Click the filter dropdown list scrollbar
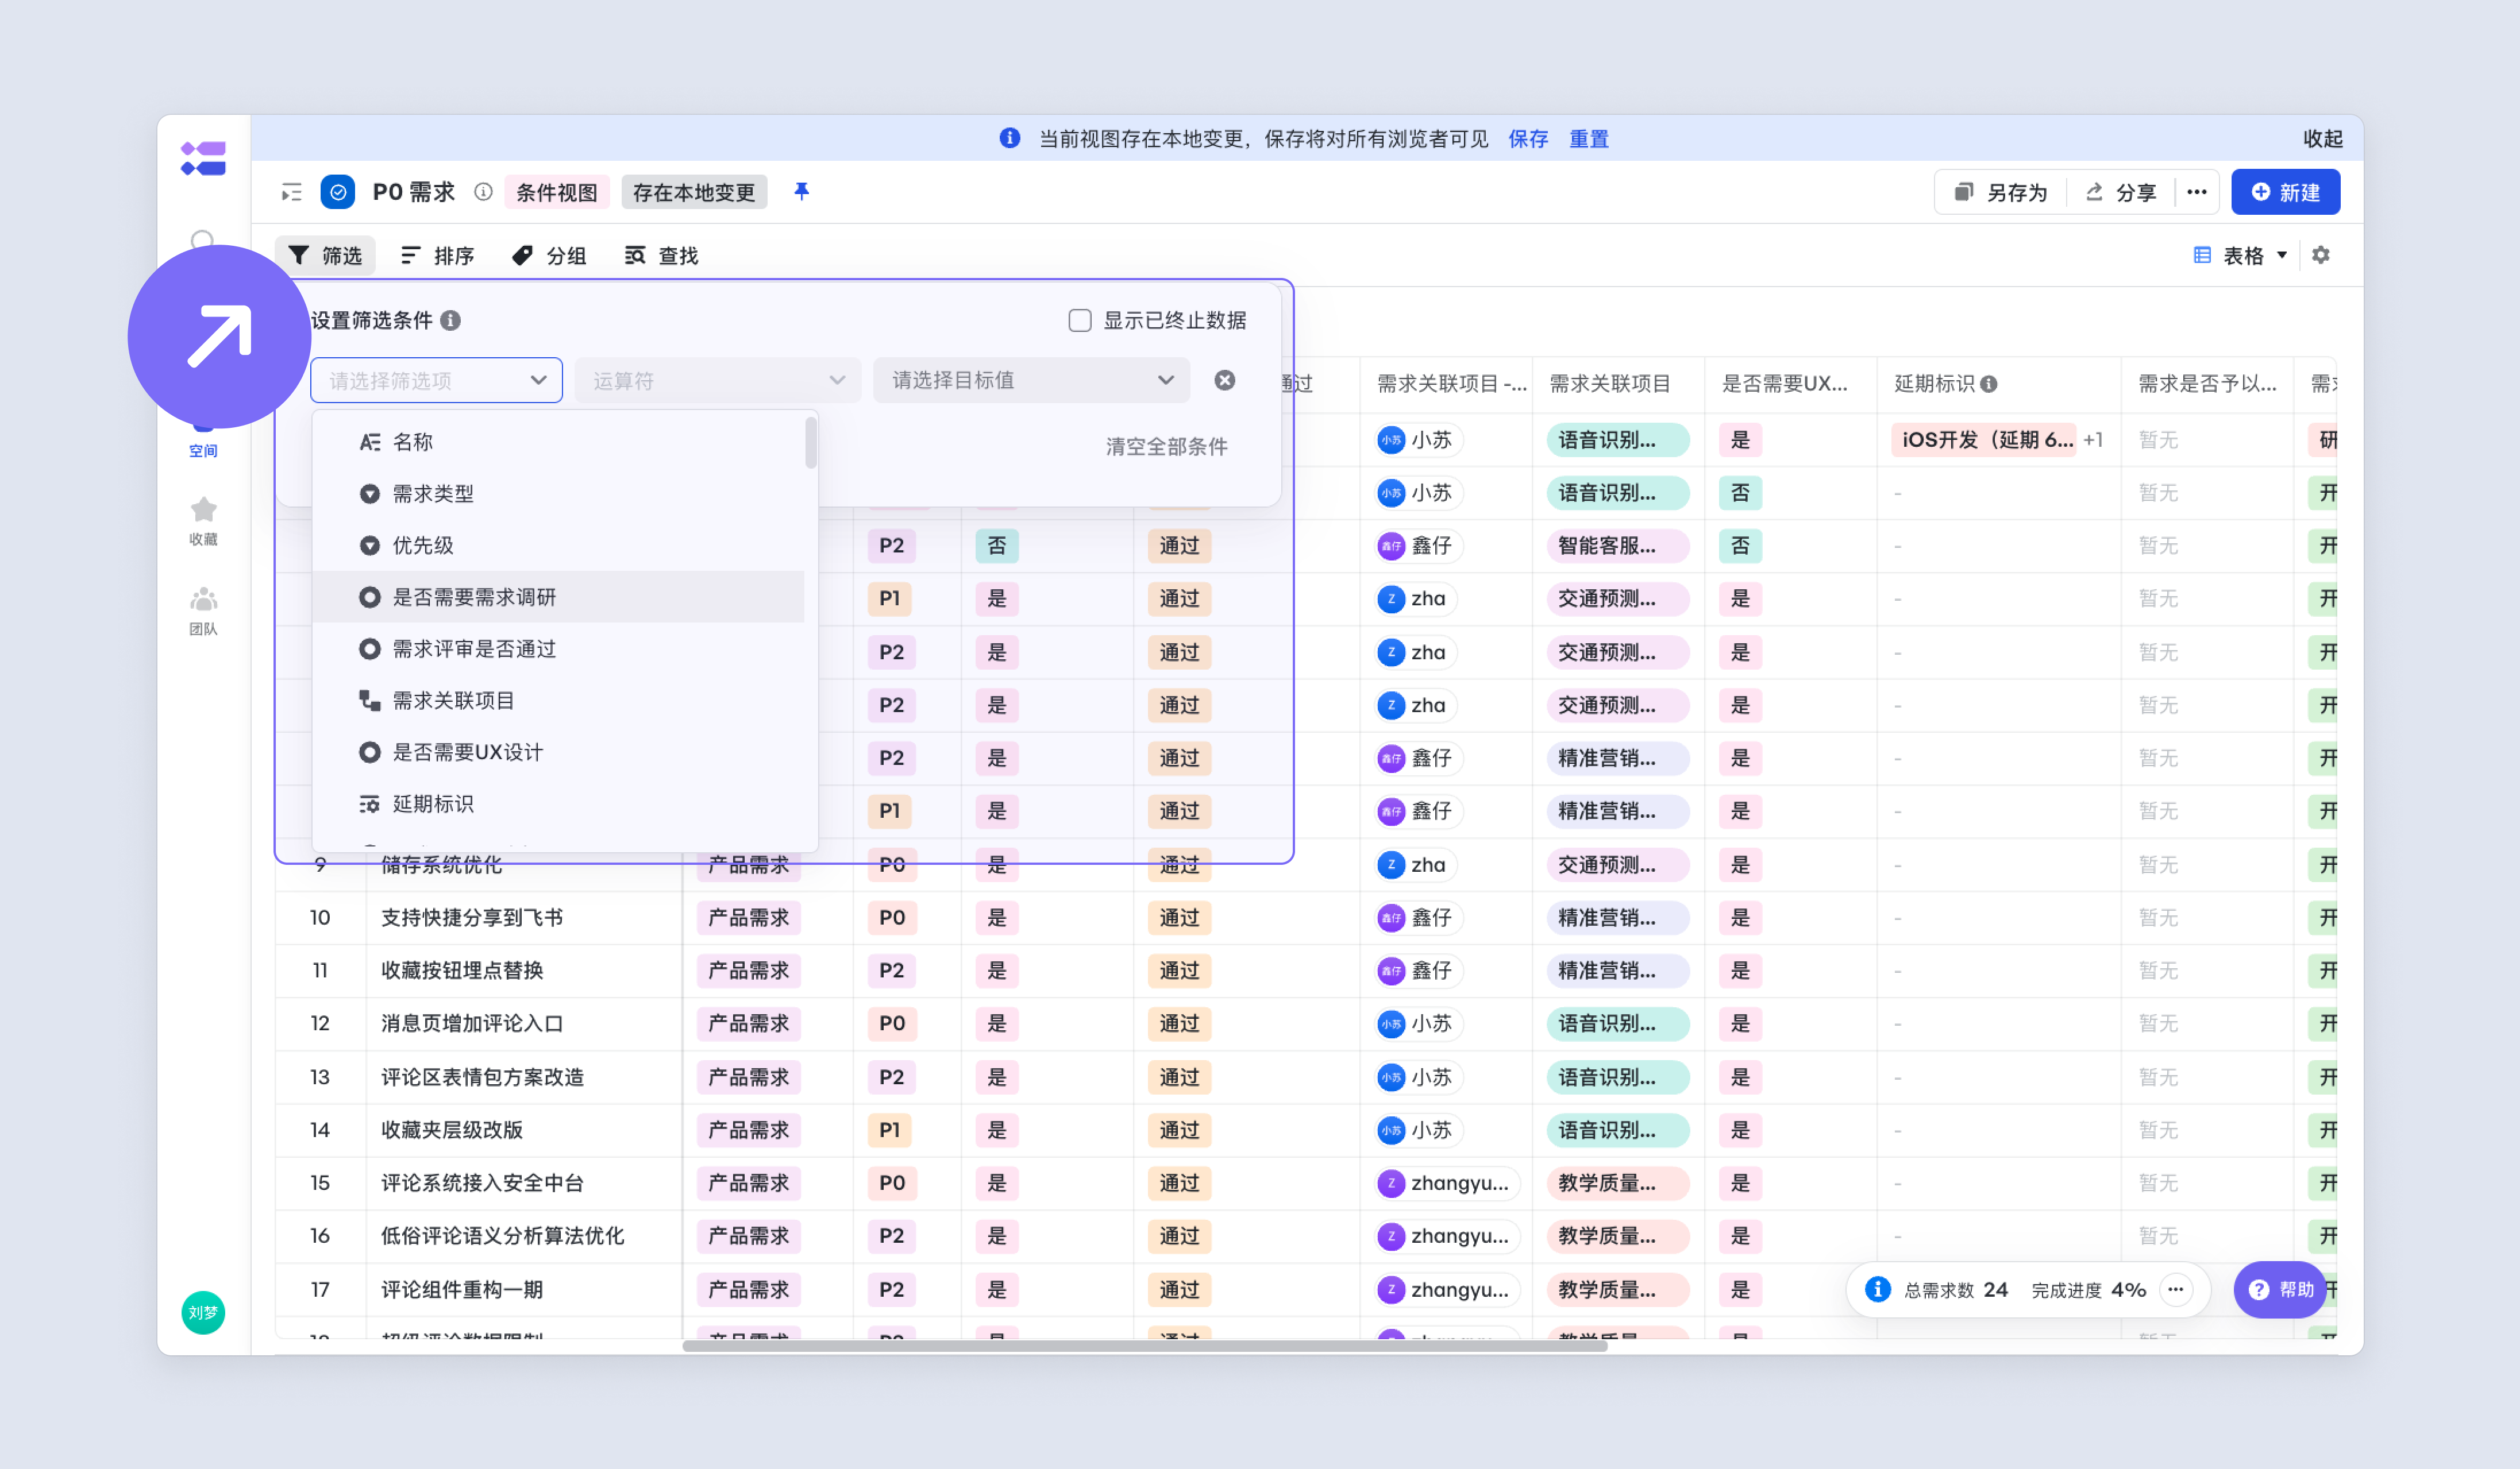This screenshot has height=1469, width=2520. [811, 443]
